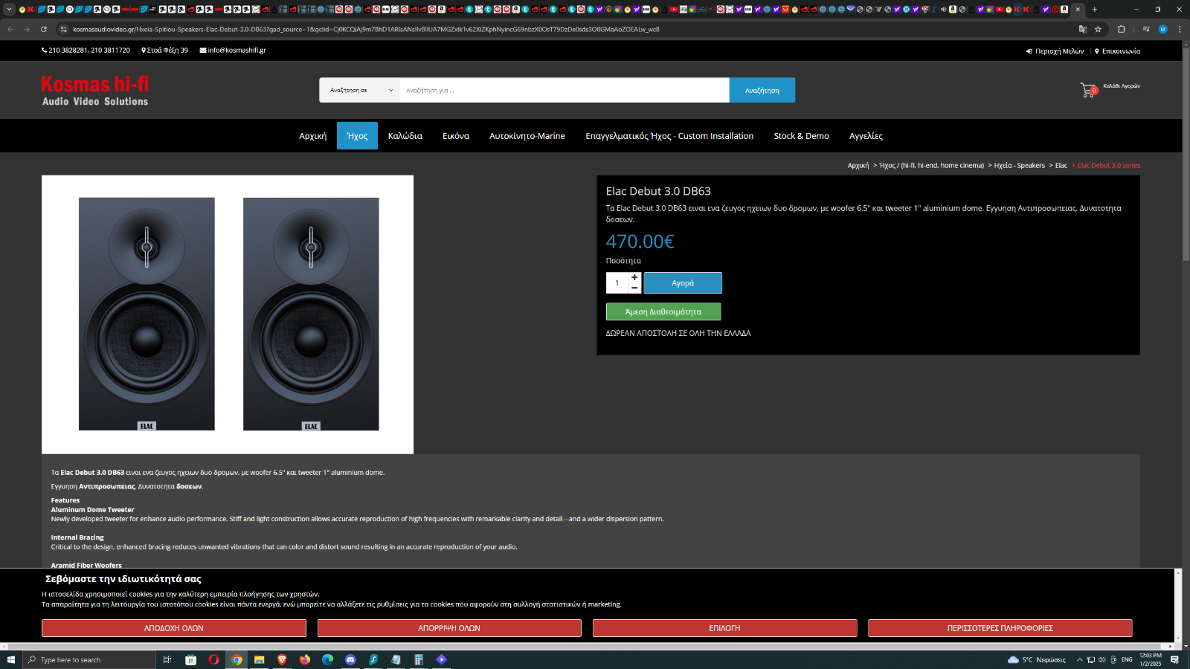The image size is (1190, 669).
Task: Open Task View in taskbar
Action: [x=167, y=659]
